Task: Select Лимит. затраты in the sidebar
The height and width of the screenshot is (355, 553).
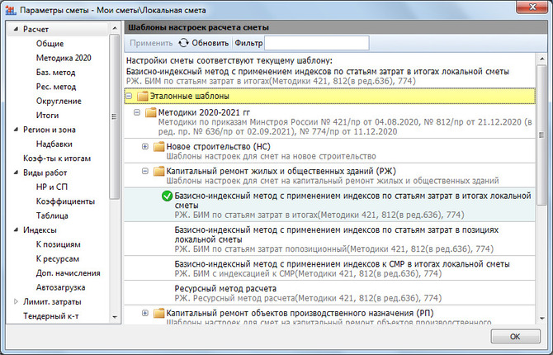Action: pyautogui.click(x=52, y=301)
